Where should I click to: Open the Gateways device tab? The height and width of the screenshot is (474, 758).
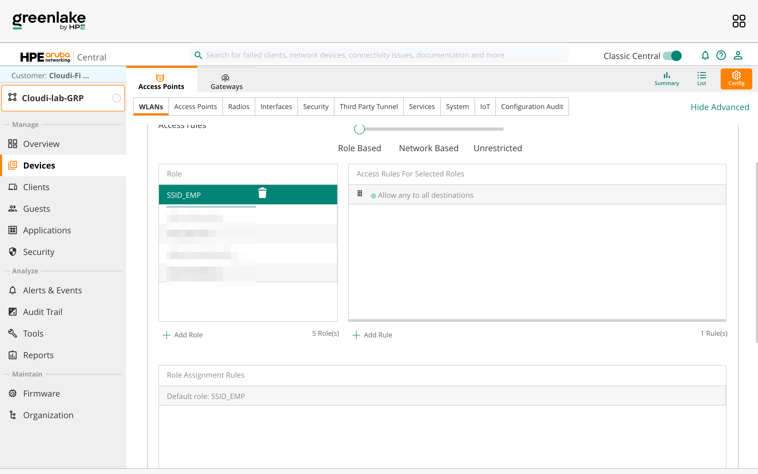tap(226, 82)
